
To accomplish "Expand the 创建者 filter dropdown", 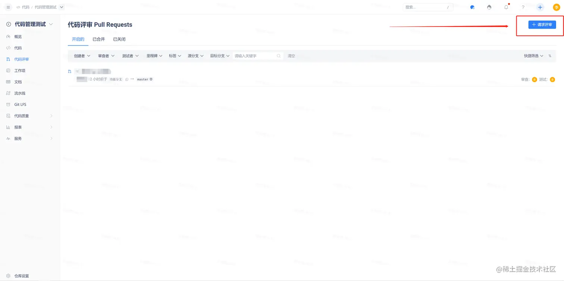I will pyautogui.click(x=81, y=56).
